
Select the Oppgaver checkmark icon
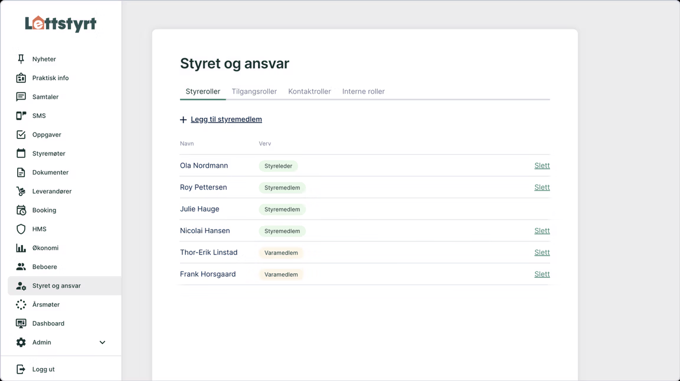pos(21,135)
